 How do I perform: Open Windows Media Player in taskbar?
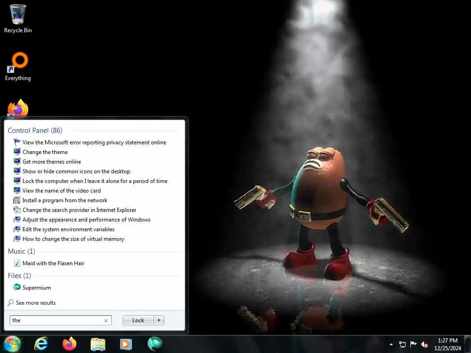pos(126,344)
